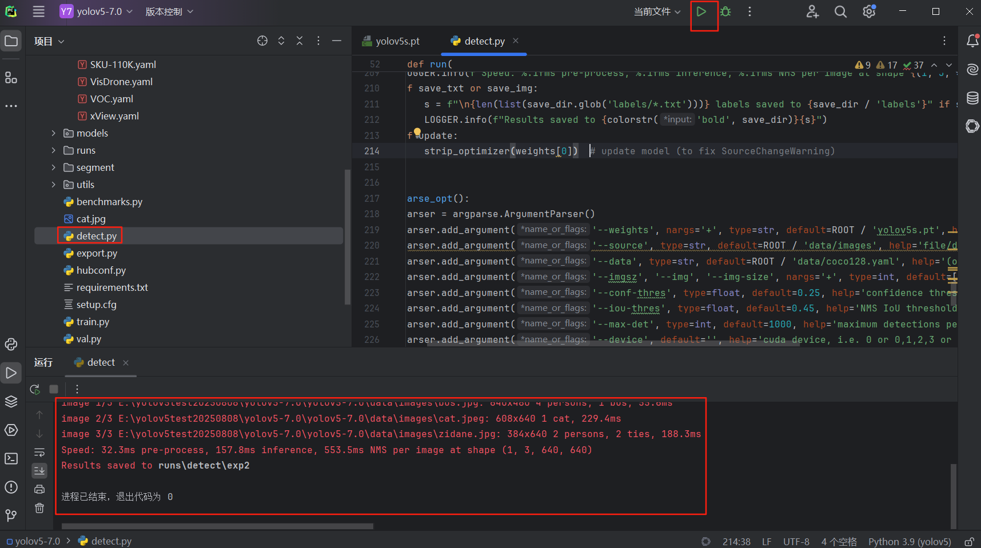Start debugging with the bug icon
This screenshot has width=981, height=548.
(x=725, y=11)
